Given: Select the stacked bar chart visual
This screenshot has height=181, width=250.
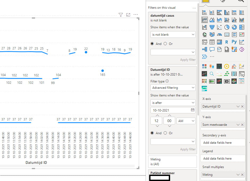Looking at the screenshot, I should click(204, 12).
